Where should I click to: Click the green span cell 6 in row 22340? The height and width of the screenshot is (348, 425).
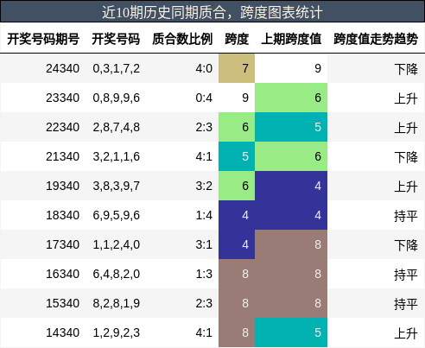[237, 127]
